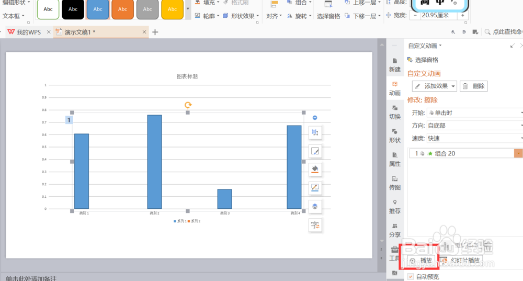Open the 分享 share sidebar panel
The width and height of the screenshot is (523, 281).
tap(394, 231)
